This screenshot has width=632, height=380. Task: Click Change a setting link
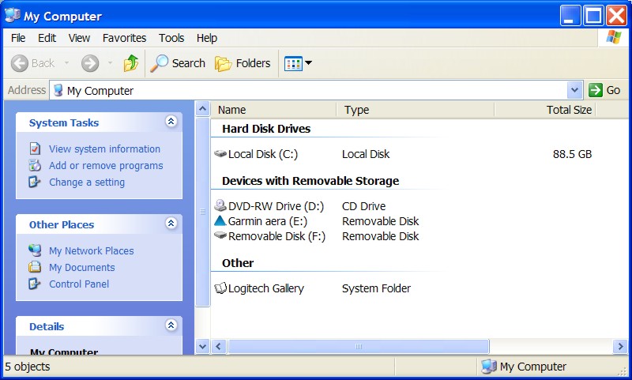coord(87,182)
